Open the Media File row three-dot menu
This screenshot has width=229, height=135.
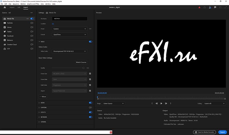pyautogui.click(x=27, y=19)
